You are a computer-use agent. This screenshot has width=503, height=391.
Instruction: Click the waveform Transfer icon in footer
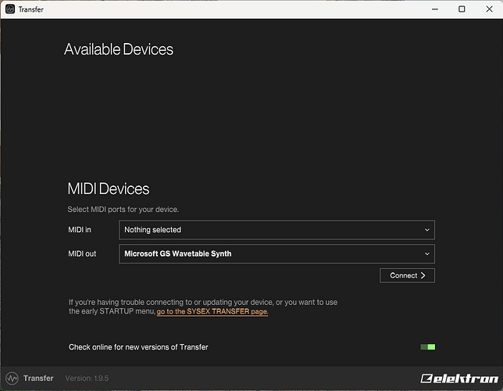[x=12, y=378]
